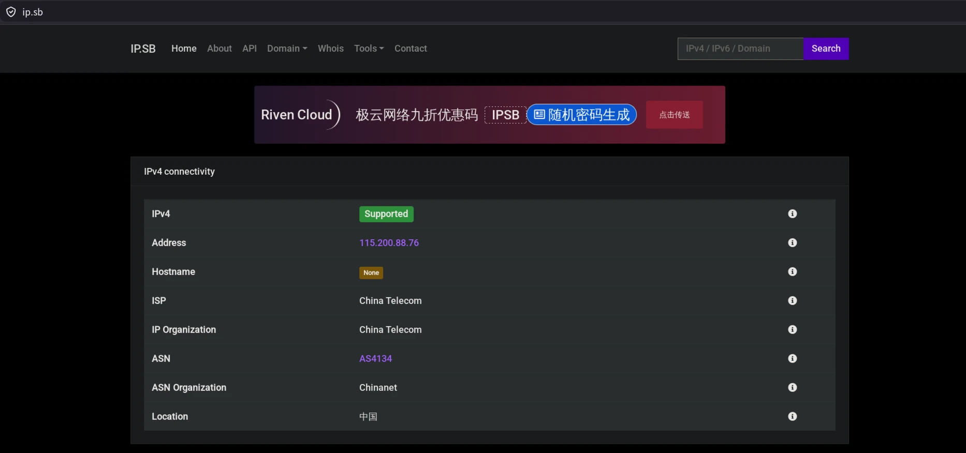This screenshot has width=966, height=453.
Task: Click the Hostname row label
Action: click(173, 271)
